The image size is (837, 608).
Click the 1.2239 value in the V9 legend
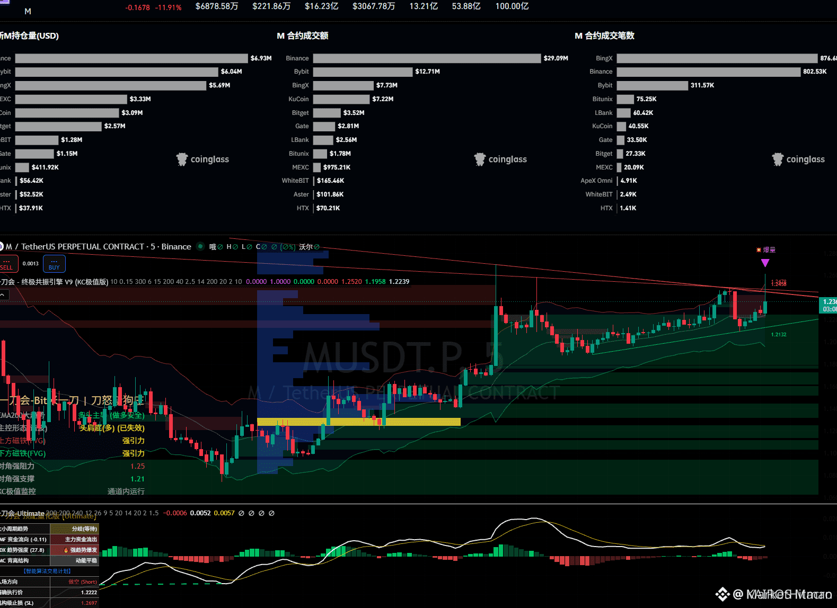click(x=399, y=282)
